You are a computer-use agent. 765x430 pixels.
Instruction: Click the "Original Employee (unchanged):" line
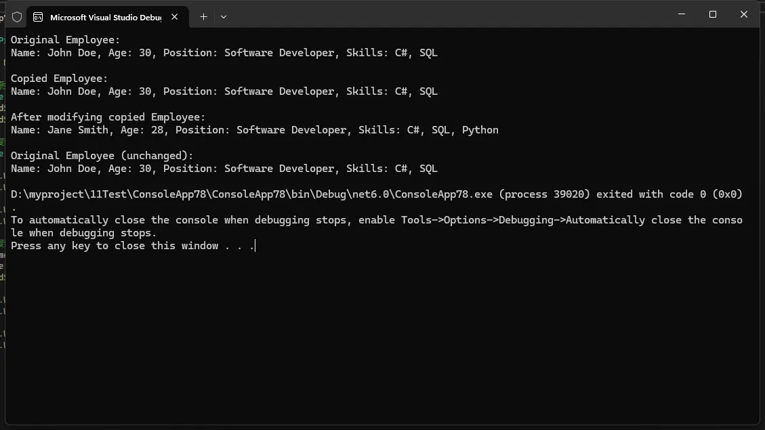(102, 156)
